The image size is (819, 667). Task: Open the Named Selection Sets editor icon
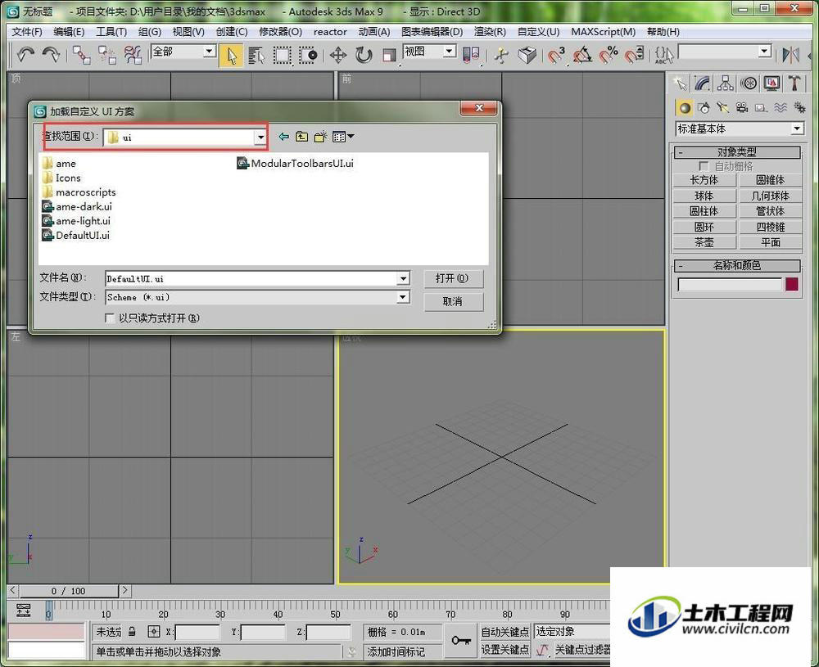(663, 55)
